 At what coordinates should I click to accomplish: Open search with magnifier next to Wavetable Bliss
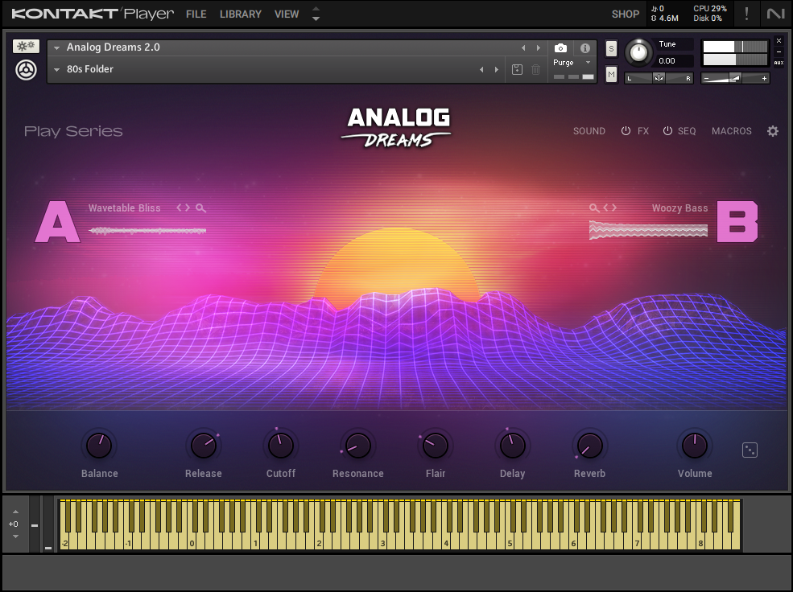click(200, 208)
